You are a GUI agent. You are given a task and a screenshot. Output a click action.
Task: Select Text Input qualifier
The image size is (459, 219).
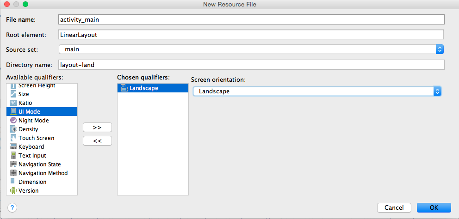32,156
